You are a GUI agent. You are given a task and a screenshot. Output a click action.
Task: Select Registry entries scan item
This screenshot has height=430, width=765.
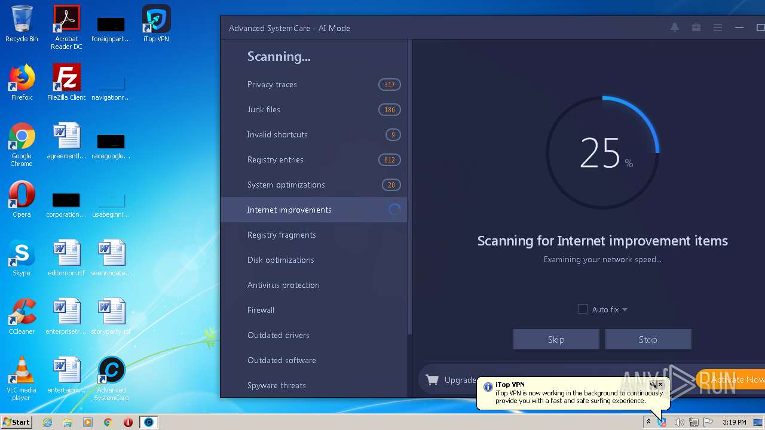[314, 159]
